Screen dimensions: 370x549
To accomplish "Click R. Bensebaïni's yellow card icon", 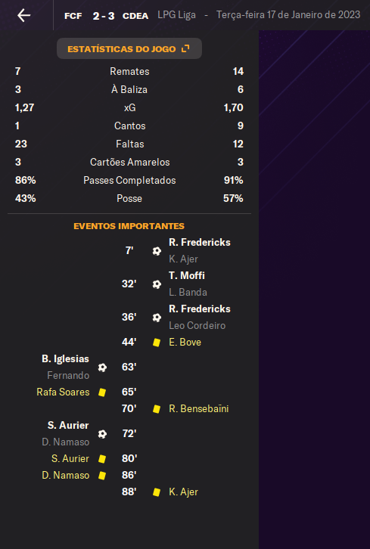I will click(x=157, y=409).
